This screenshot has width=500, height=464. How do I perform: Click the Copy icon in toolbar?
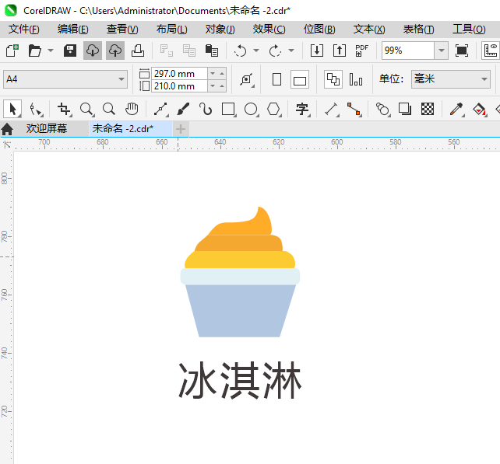[189, 51]
